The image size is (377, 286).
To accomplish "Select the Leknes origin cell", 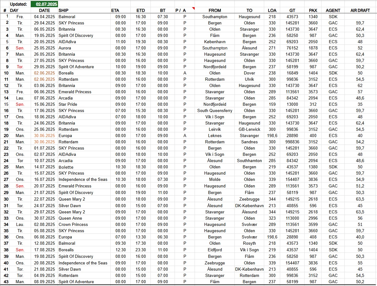I will pos(215,135).
